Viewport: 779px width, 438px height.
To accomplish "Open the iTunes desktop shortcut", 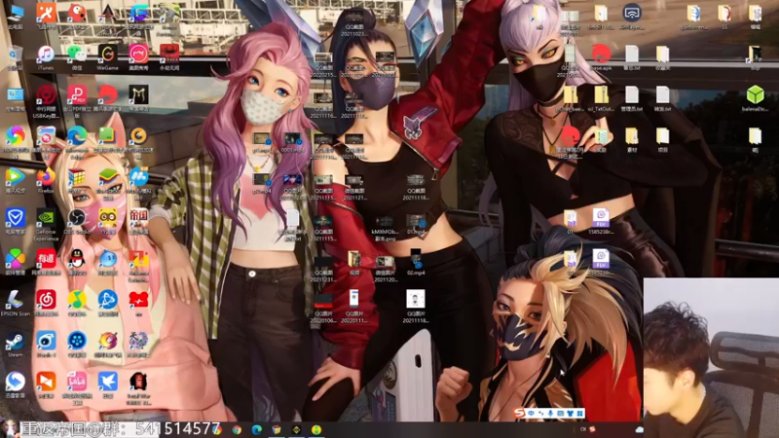I will click(x=46, y=55).
